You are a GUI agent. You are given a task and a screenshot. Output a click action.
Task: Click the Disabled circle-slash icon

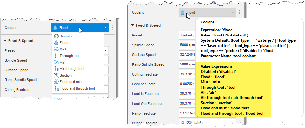tap(56, 36)
